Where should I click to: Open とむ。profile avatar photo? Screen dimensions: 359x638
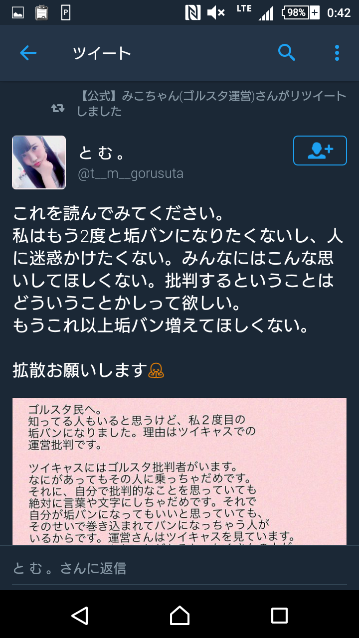[39, 162]
